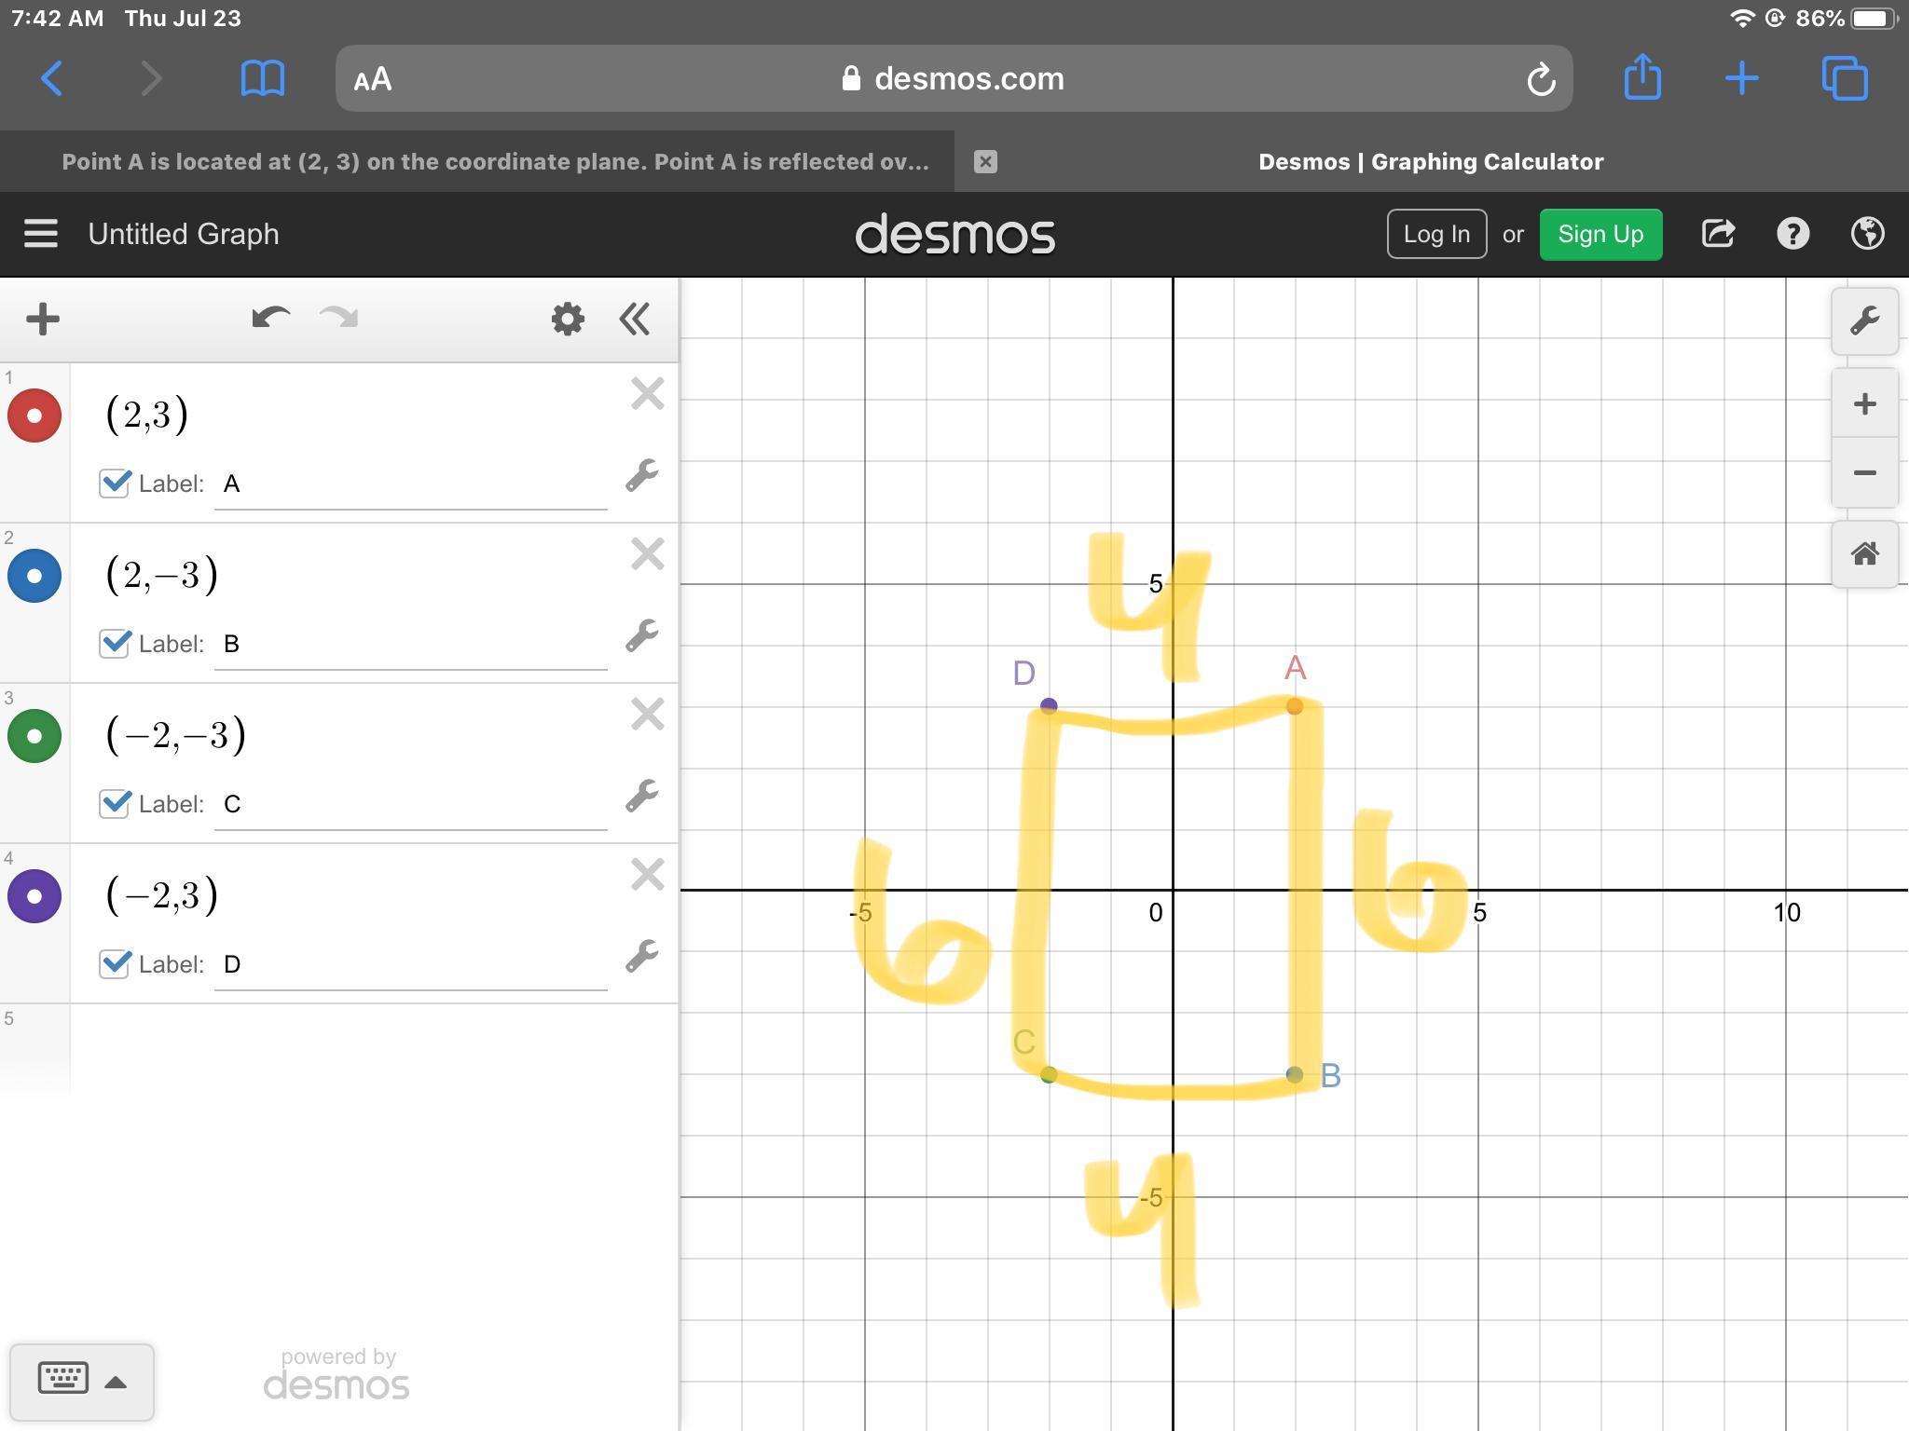Collapse the expression list panel
Viewport: 1909px width, 1431px height.
coord(635,319)
